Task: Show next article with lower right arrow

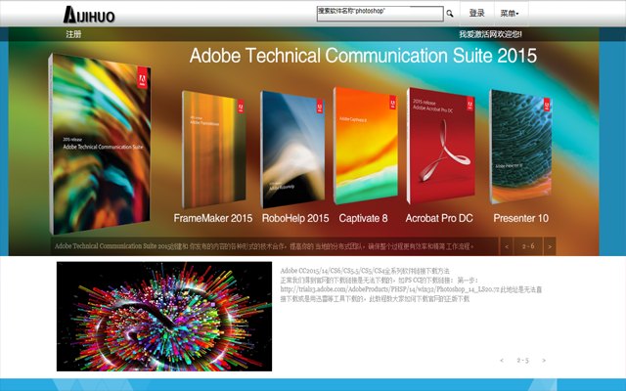Action: point(544,361)
